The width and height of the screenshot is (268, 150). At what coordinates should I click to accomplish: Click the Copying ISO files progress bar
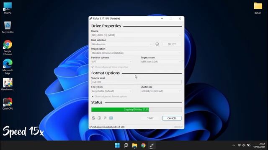click(136, 110)
